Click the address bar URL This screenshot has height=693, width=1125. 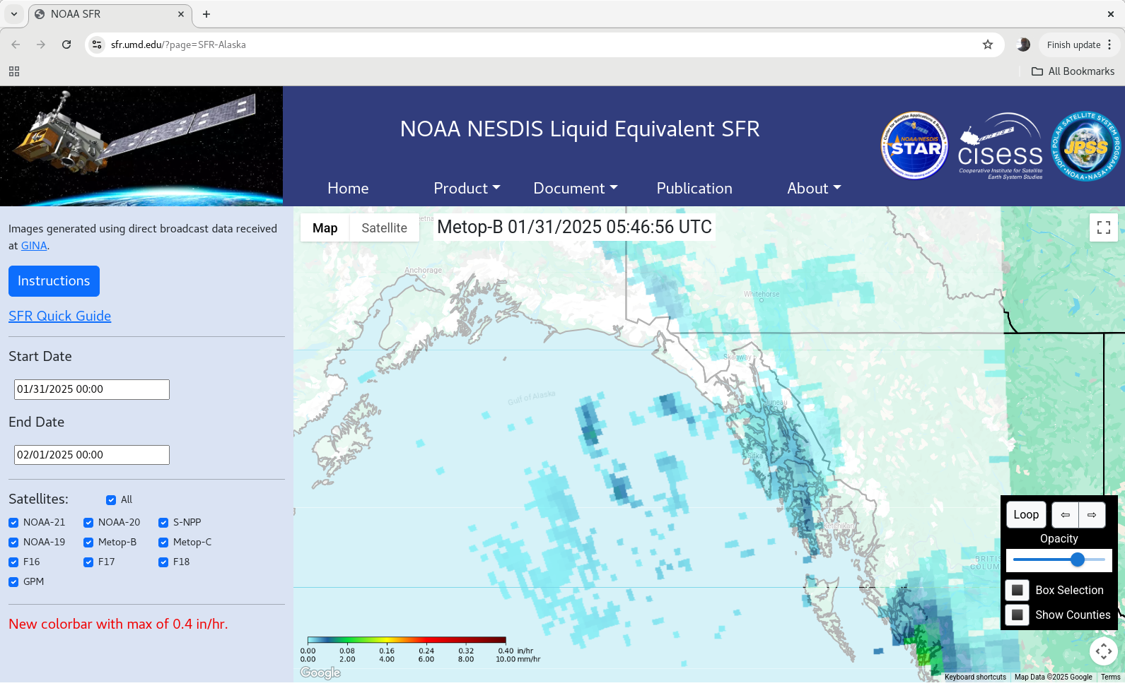point(178,45)
